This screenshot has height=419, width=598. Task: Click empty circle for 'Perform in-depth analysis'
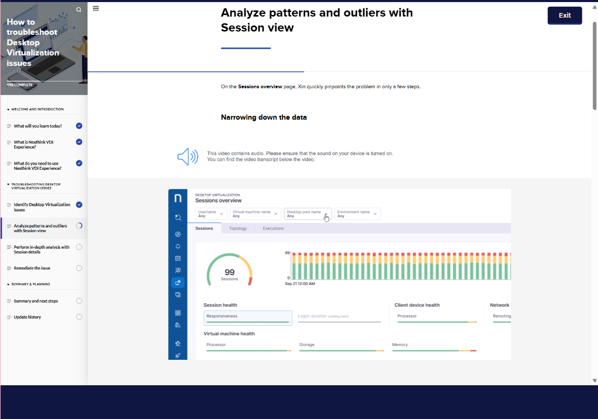tap(79, 247)
